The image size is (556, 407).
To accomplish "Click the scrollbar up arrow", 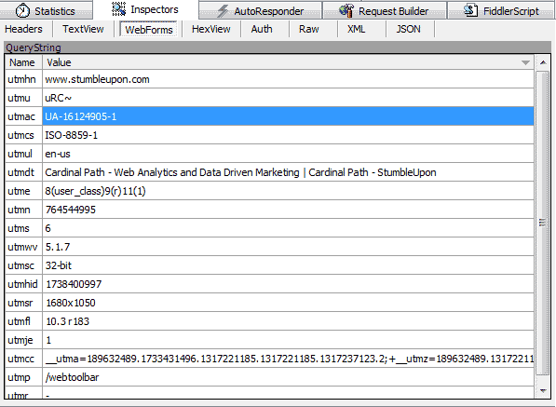I will coord(543,62).
